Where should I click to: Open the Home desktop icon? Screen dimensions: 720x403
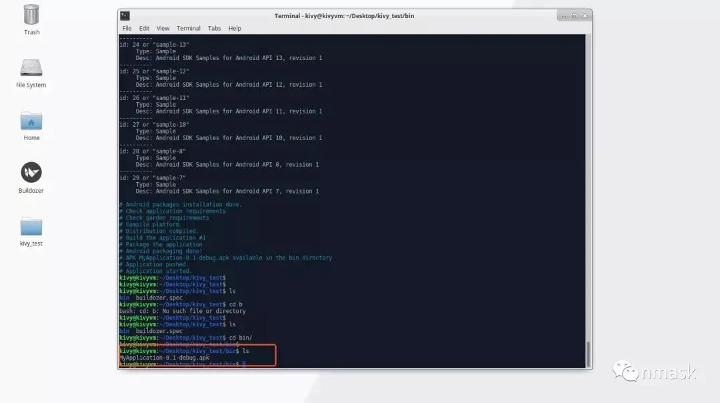coord(31,122)
